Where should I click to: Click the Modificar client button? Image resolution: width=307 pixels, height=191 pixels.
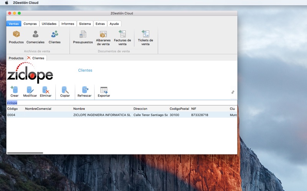[x=30, y=92]
